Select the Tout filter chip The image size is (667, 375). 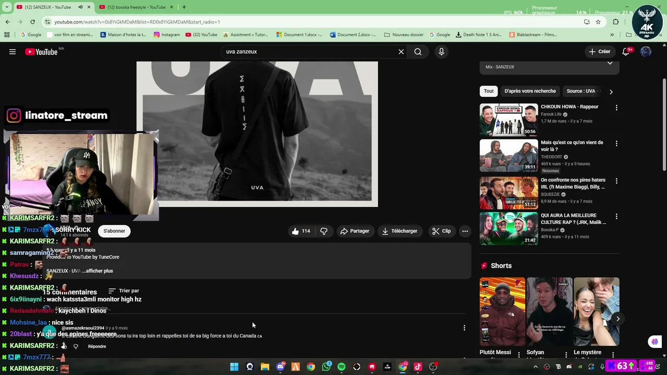coord(488,91)
